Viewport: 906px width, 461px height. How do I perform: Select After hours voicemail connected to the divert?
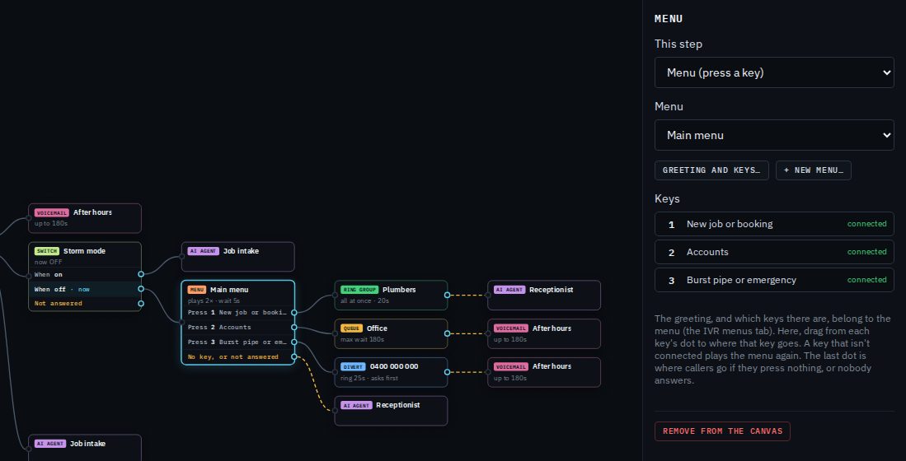tap(544, 372)
